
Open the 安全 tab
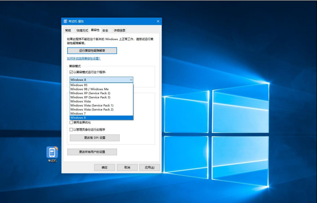[x=105, y=30]
